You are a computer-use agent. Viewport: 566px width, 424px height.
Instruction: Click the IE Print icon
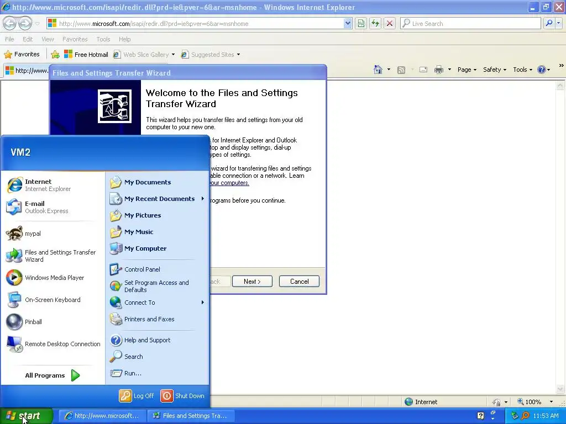click(x=438, y=70)
